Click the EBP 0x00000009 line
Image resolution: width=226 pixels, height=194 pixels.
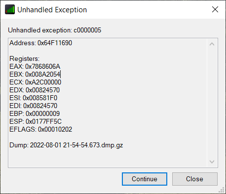tap(35, 113)
